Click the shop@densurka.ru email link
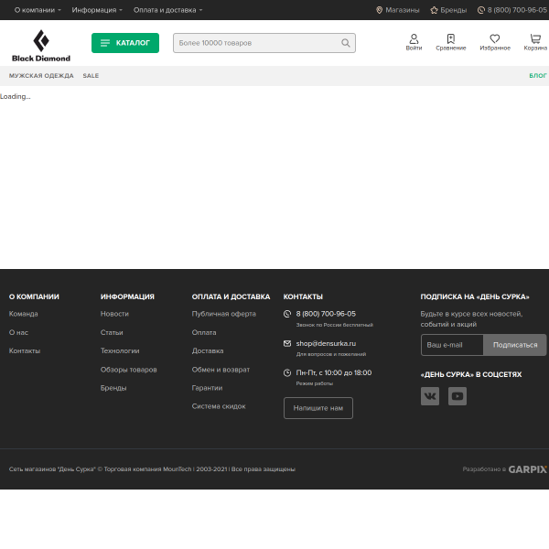 click(326, 343)
